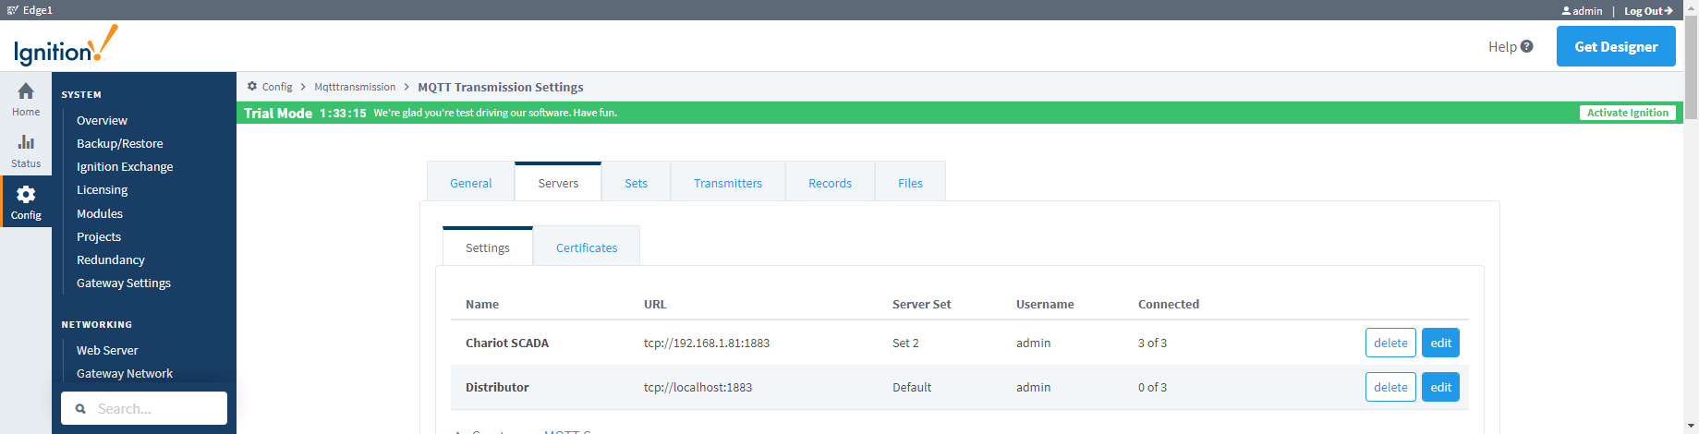
Task: Open the Modules page
Action: (x=100, y=213)
